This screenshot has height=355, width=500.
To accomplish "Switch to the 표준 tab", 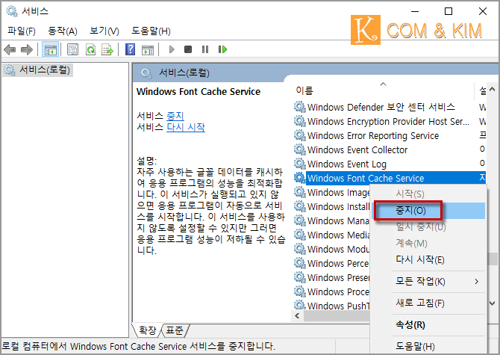I will (x=175, y=330).
